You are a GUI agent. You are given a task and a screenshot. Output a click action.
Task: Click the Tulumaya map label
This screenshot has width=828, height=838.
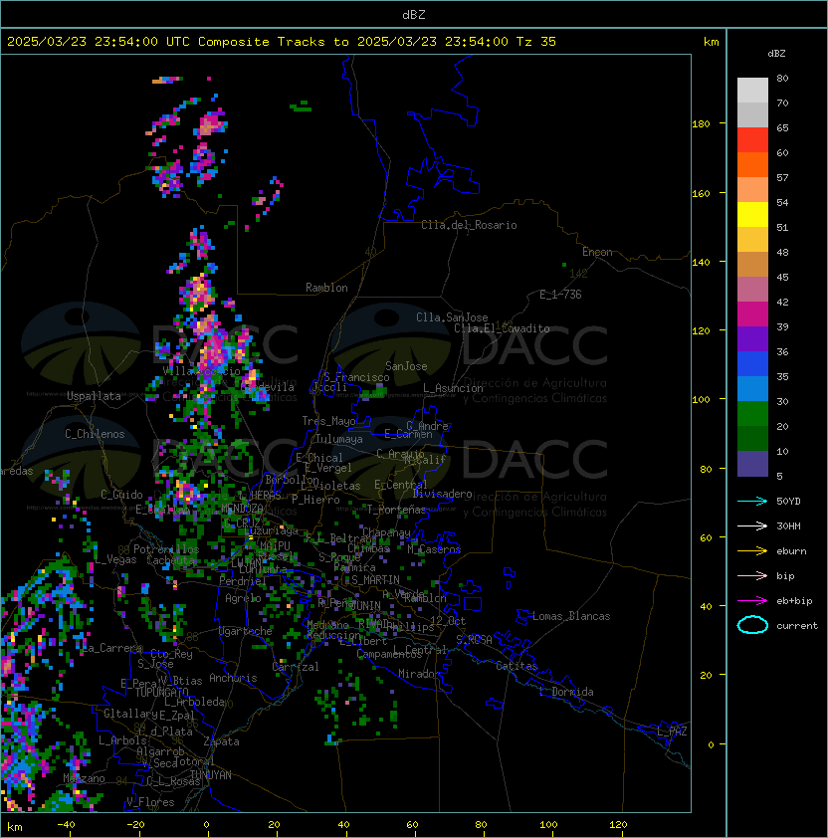click(x=339, y=439)
